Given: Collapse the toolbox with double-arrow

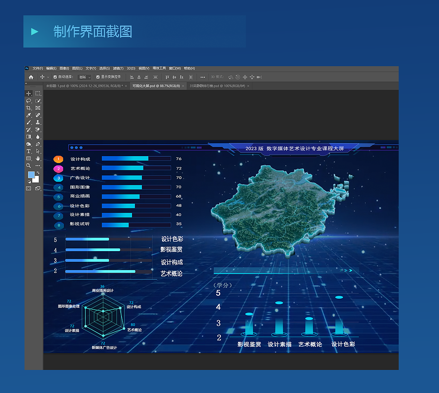Looking at the screenshot, I should pyautogui.click(x=26, y=84).
